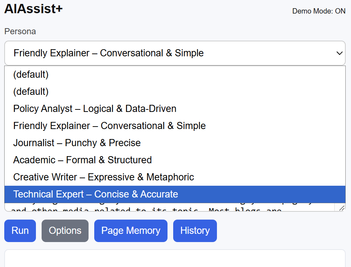
Task: Click the chevron arrow on the Persona dropdown
Action: click(339, 53)
